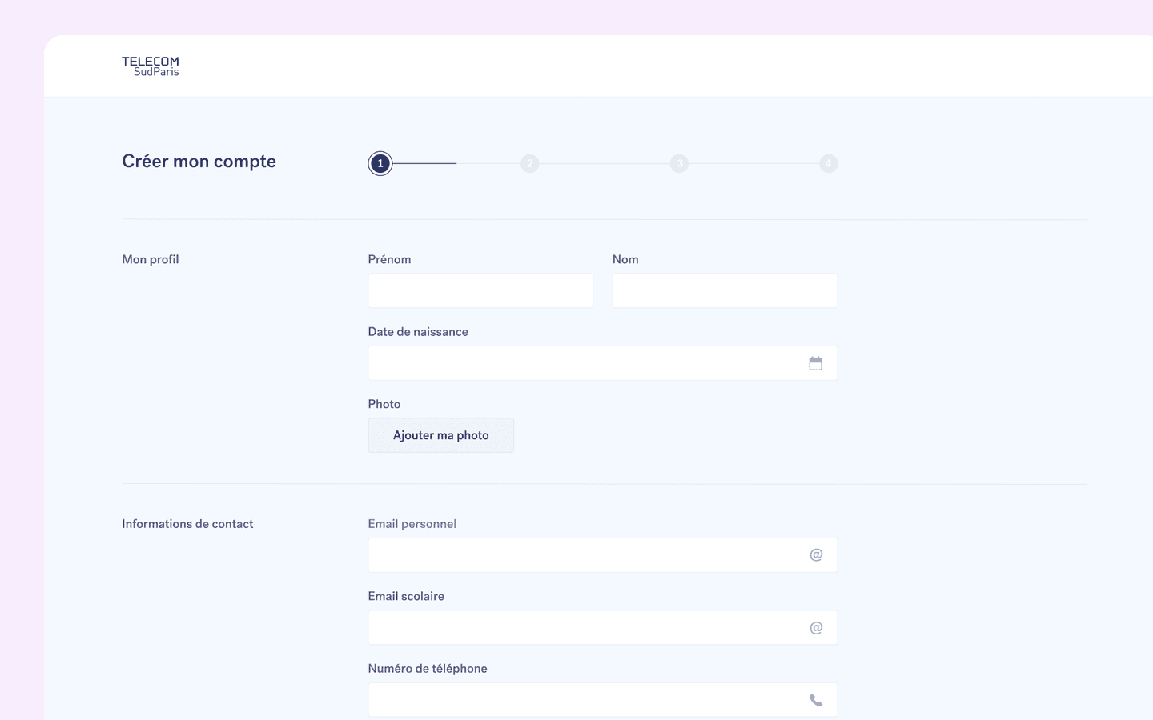Focus the Email personnel input
The width and height of the screenshot is (1153, 720).
click(585, 555)
